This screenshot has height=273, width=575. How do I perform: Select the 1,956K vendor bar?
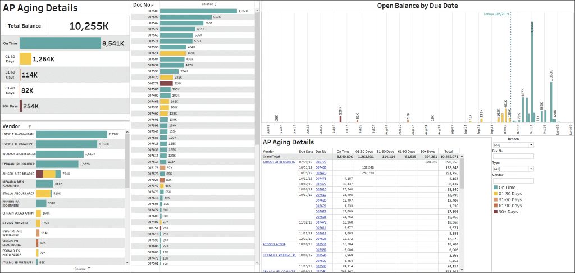(x=66, y=144)
